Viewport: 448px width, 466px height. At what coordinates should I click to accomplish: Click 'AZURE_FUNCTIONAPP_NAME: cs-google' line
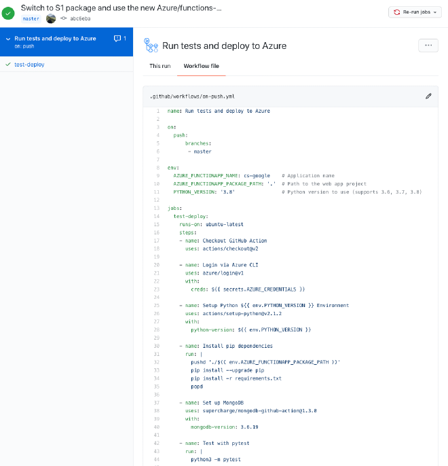coord(221,176)
